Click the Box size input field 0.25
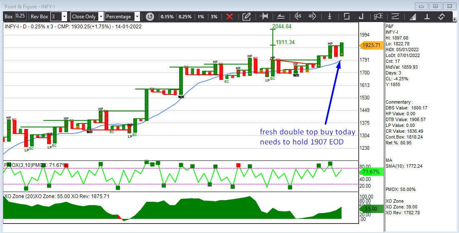The height and width of the screenshot is (233, 459). [20, 16]
